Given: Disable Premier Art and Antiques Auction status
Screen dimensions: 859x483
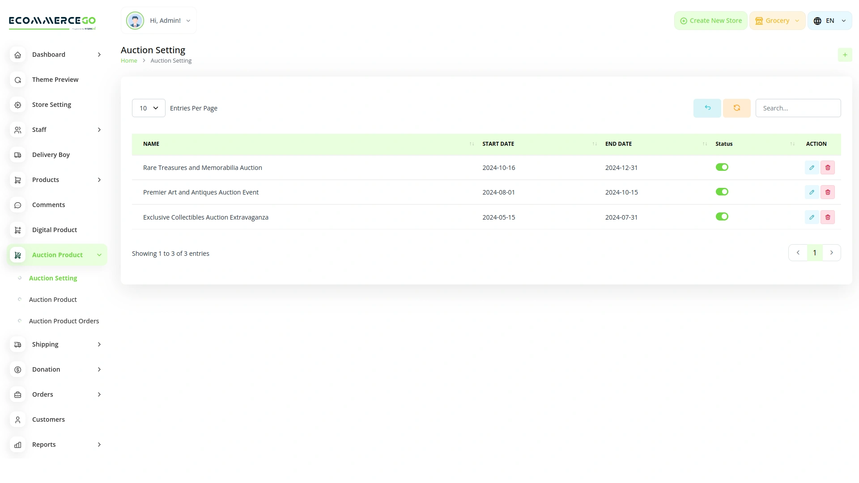Looking at the screenshot, I should coord(722,191).
